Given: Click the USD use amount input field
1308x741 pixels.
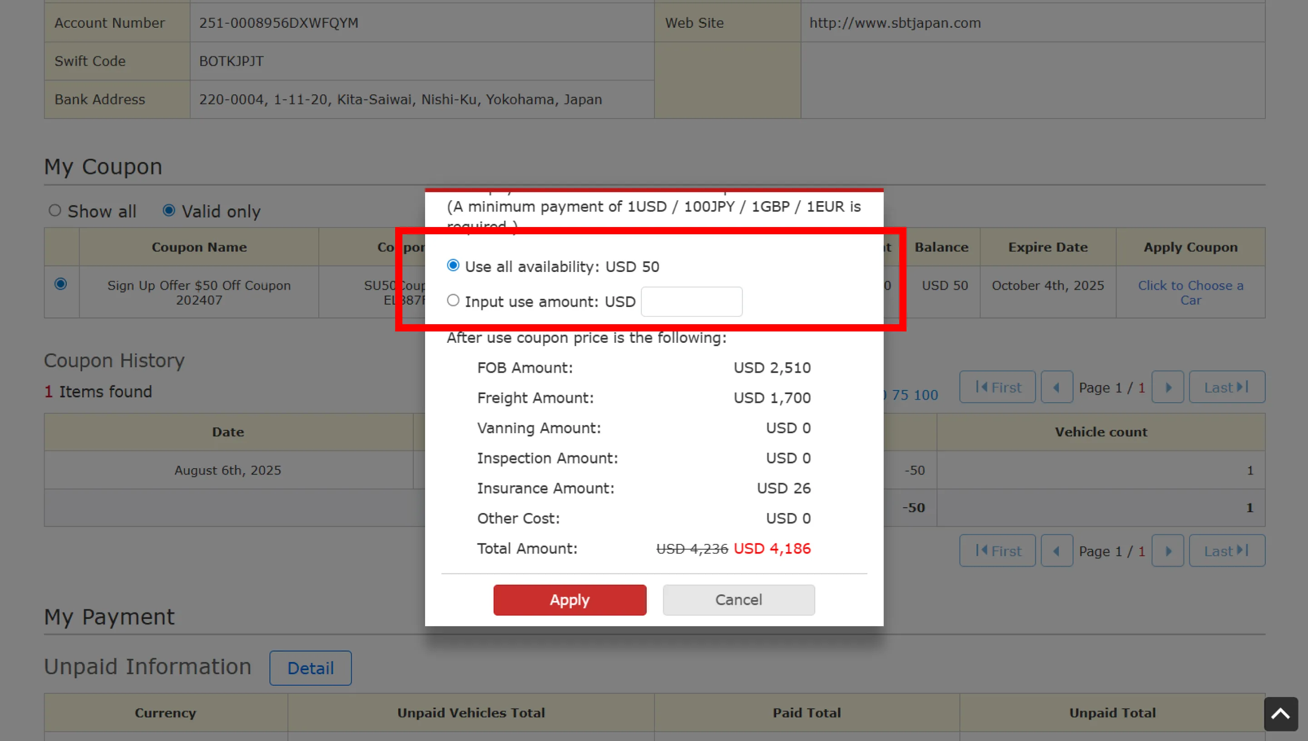Looking at the screenshot, I should (691, 302).
